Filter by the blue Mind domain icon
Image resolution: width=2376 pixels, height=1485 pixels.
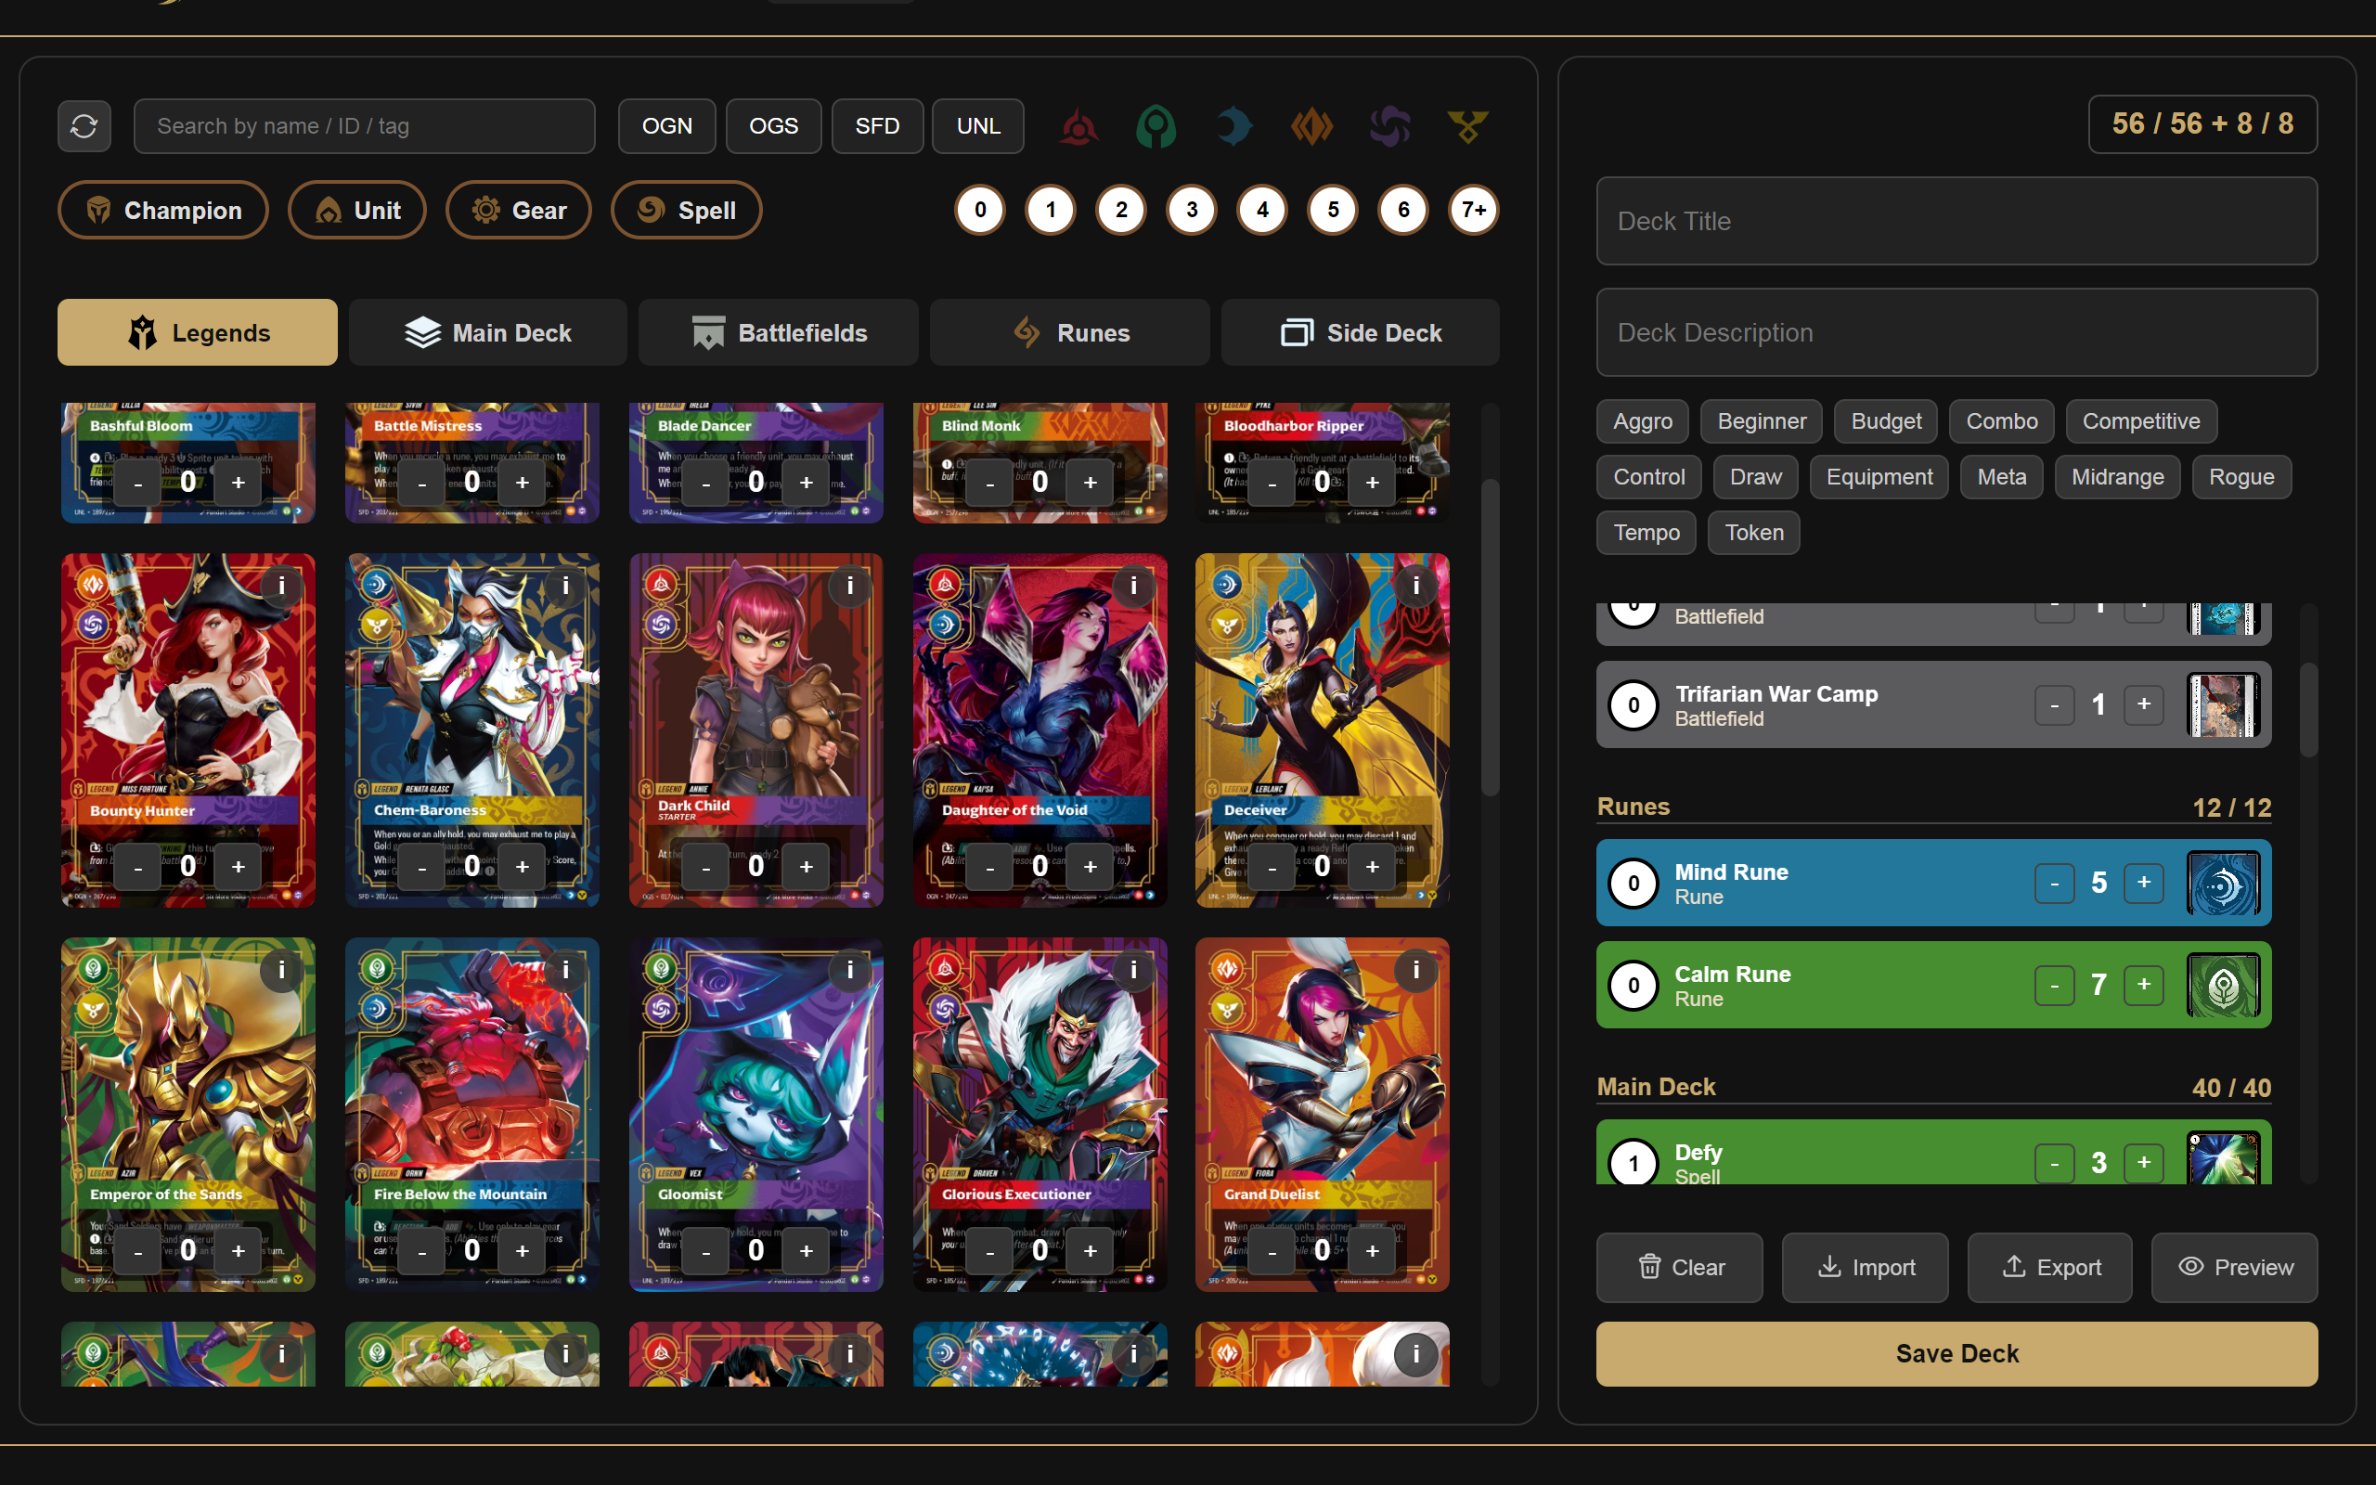coord(1234,127)
